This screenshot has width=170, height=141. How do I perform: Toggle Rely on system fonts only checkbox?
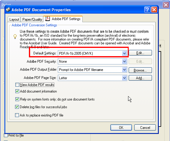tap(17, 99)
